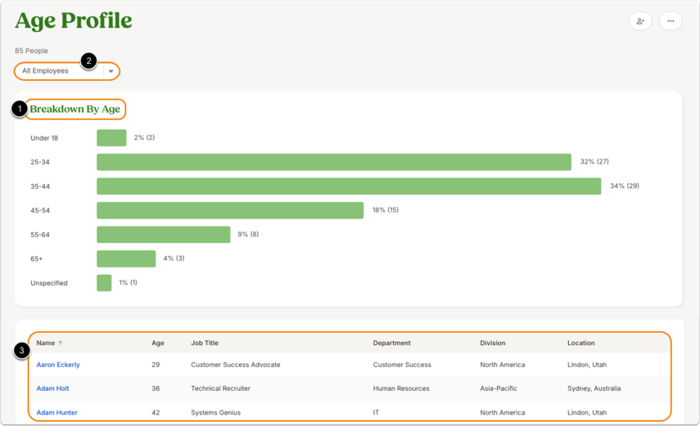The width and height of the screenshot is (700, 426).
Task: Open Adam Holt's profile link
Action: (x=52, y=388)
